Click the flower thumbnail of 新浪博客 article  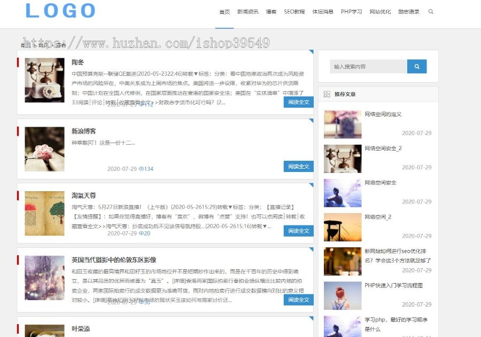point(44,149)
